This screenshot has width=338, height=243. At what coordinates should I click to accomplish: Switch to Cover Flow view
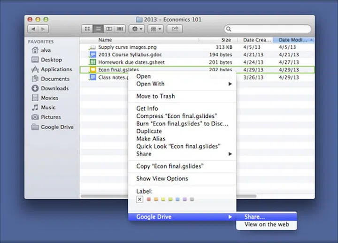click(120, 29)
